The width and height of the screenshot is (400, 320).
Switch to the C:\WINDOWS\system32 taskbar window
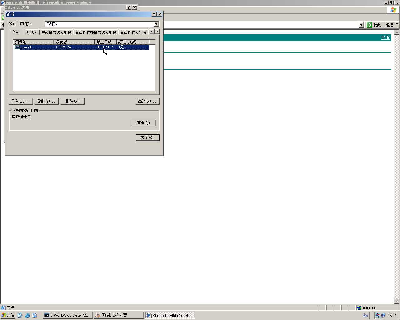click(x=68, y=315)
